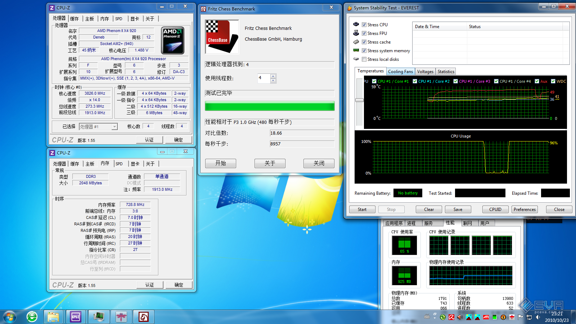Open Preferences in EVEREST
The width and height of the screenshot is (576, 324).
(525, 210)
